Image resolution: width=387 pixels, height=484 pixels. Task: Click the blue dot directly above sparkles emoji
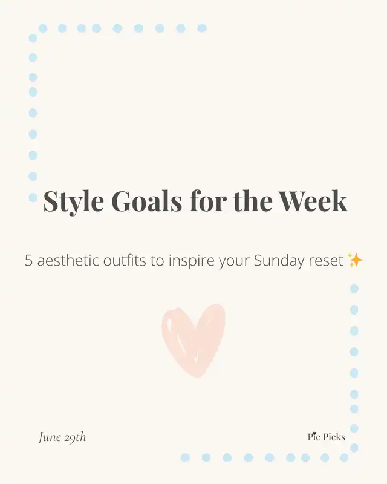tap(354, 289)
